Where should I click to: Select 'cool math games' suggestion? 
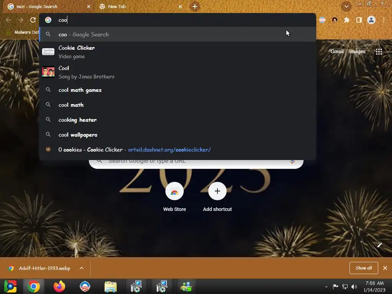point(178,90)
